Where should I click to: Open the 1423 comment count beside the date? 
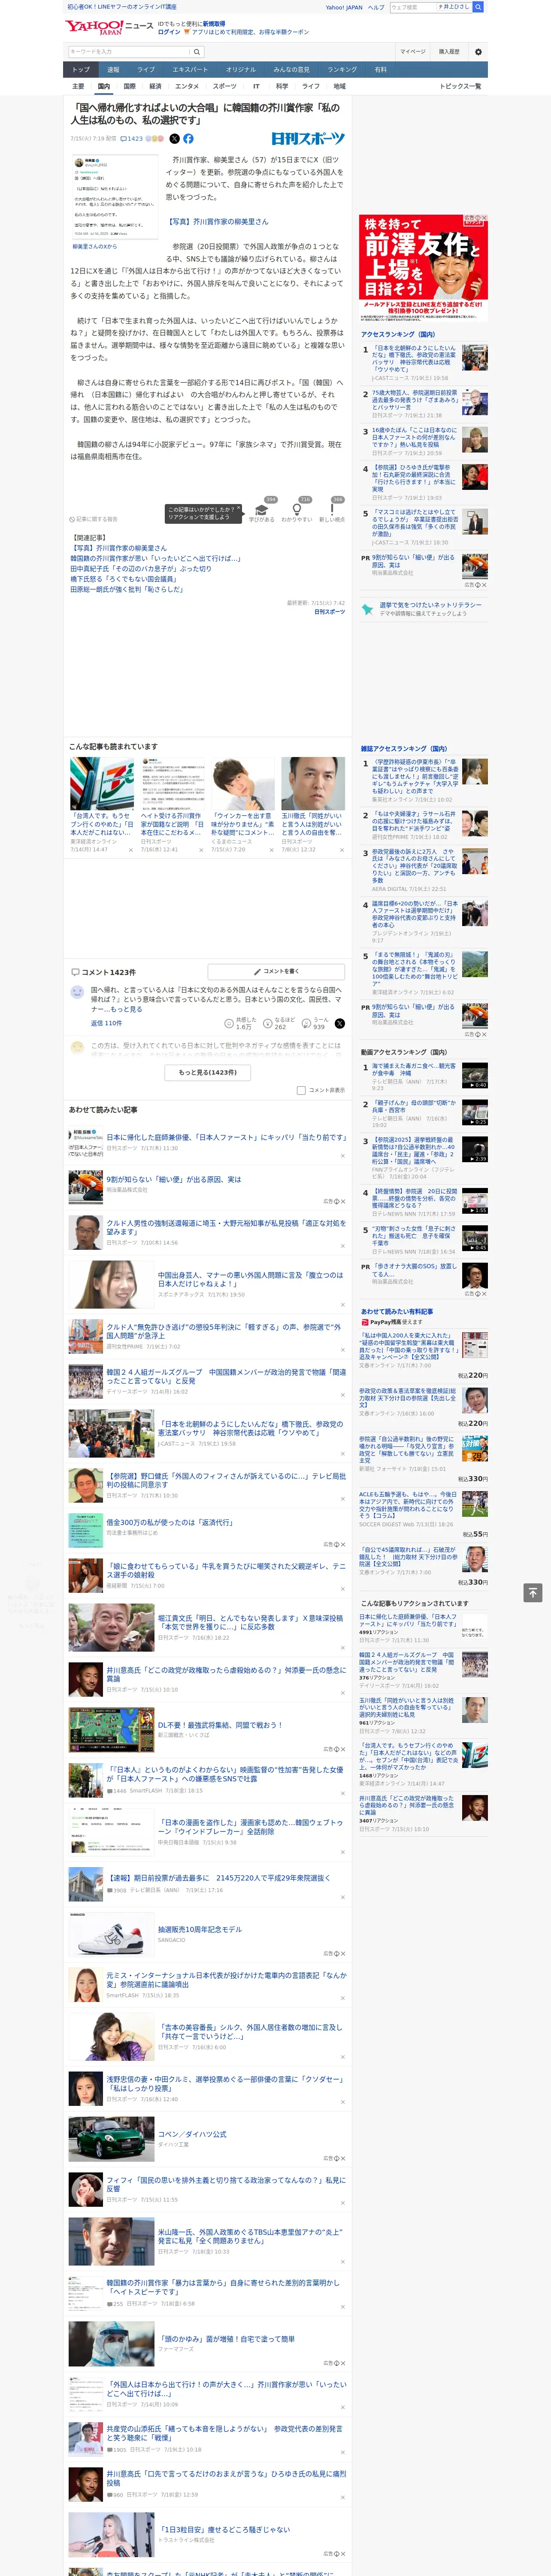(132, 139)
